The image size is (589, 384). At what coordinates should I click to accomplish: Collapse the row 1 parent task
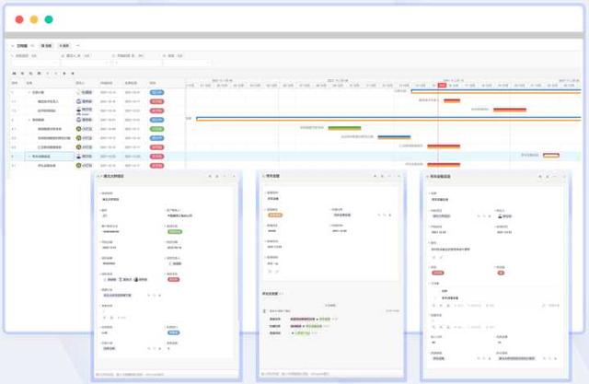click(29, 92)
